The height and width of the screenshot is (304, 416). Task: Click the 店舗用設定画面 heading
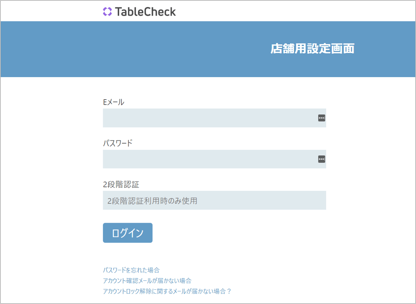tap(312, 49)
